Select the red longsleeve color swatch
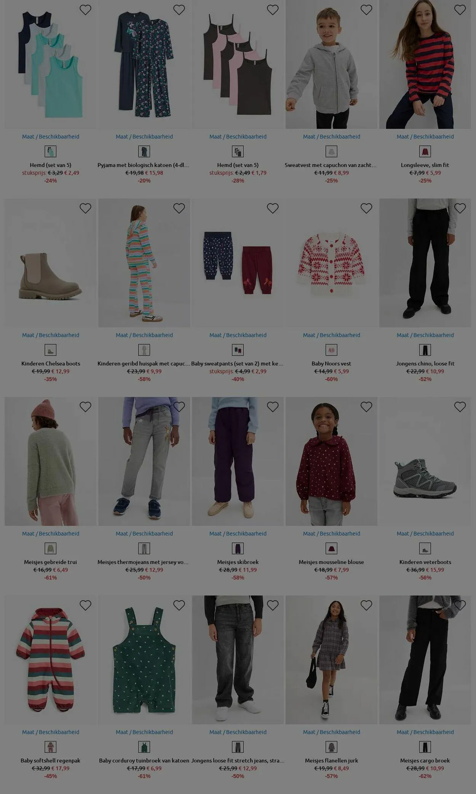 click(425, 151)
